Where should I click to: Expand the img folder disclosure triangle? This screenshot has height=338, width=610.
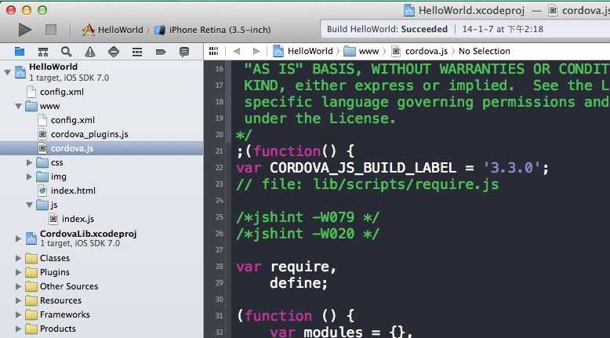point(29,176)
